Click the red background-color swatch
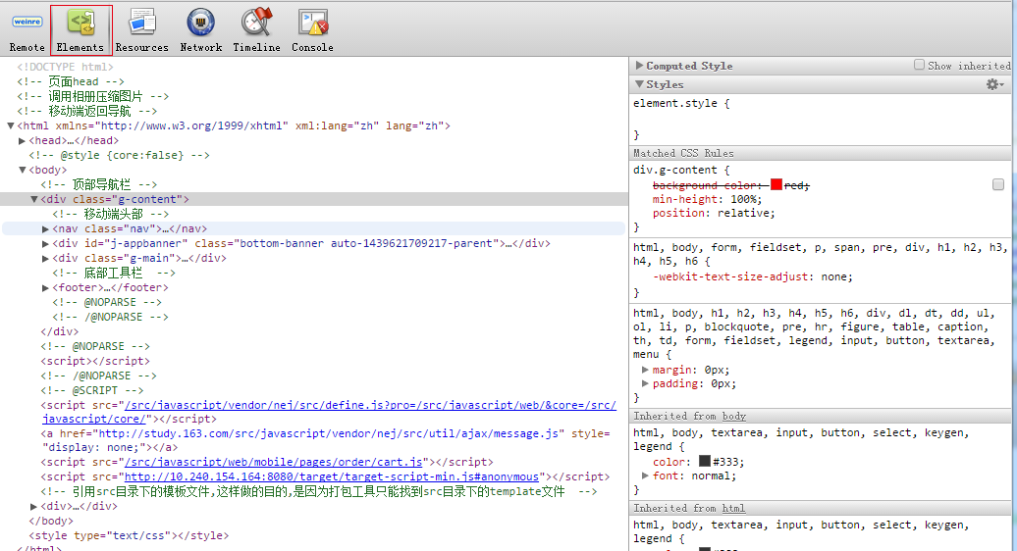The image size is (1017, 551). coord(776,184)
